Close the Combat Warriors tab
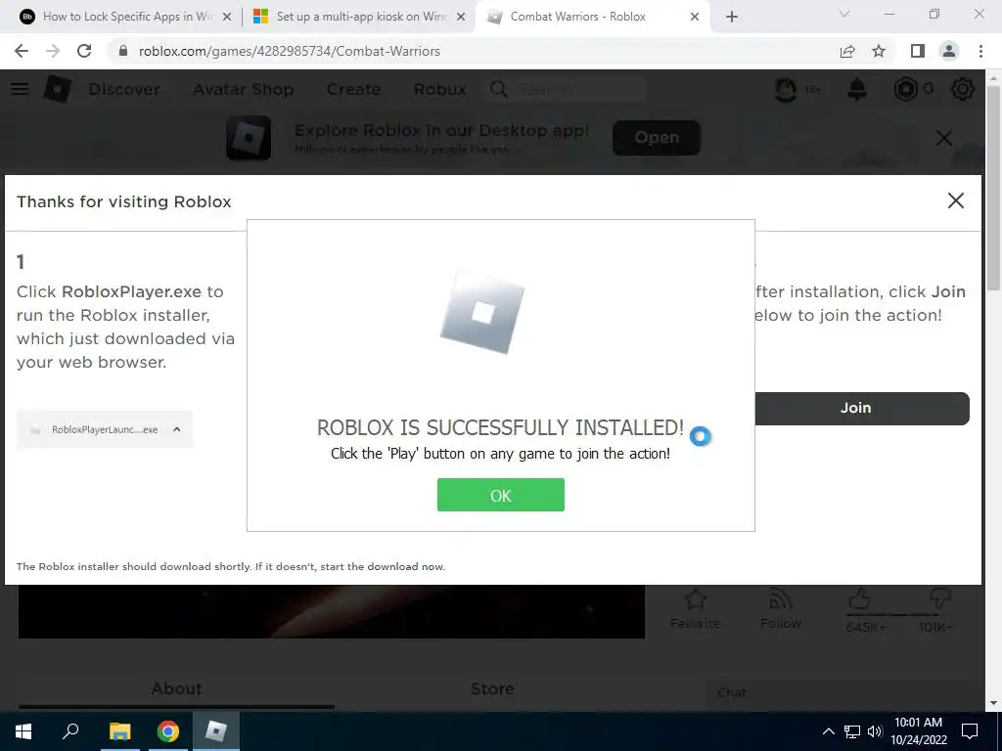1002x751 pixels. click(695, 17)
